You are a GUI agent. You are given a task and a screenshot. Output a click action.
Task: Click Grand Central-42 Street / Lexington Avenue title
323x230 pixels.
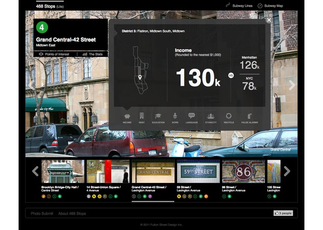click(149, 189)
